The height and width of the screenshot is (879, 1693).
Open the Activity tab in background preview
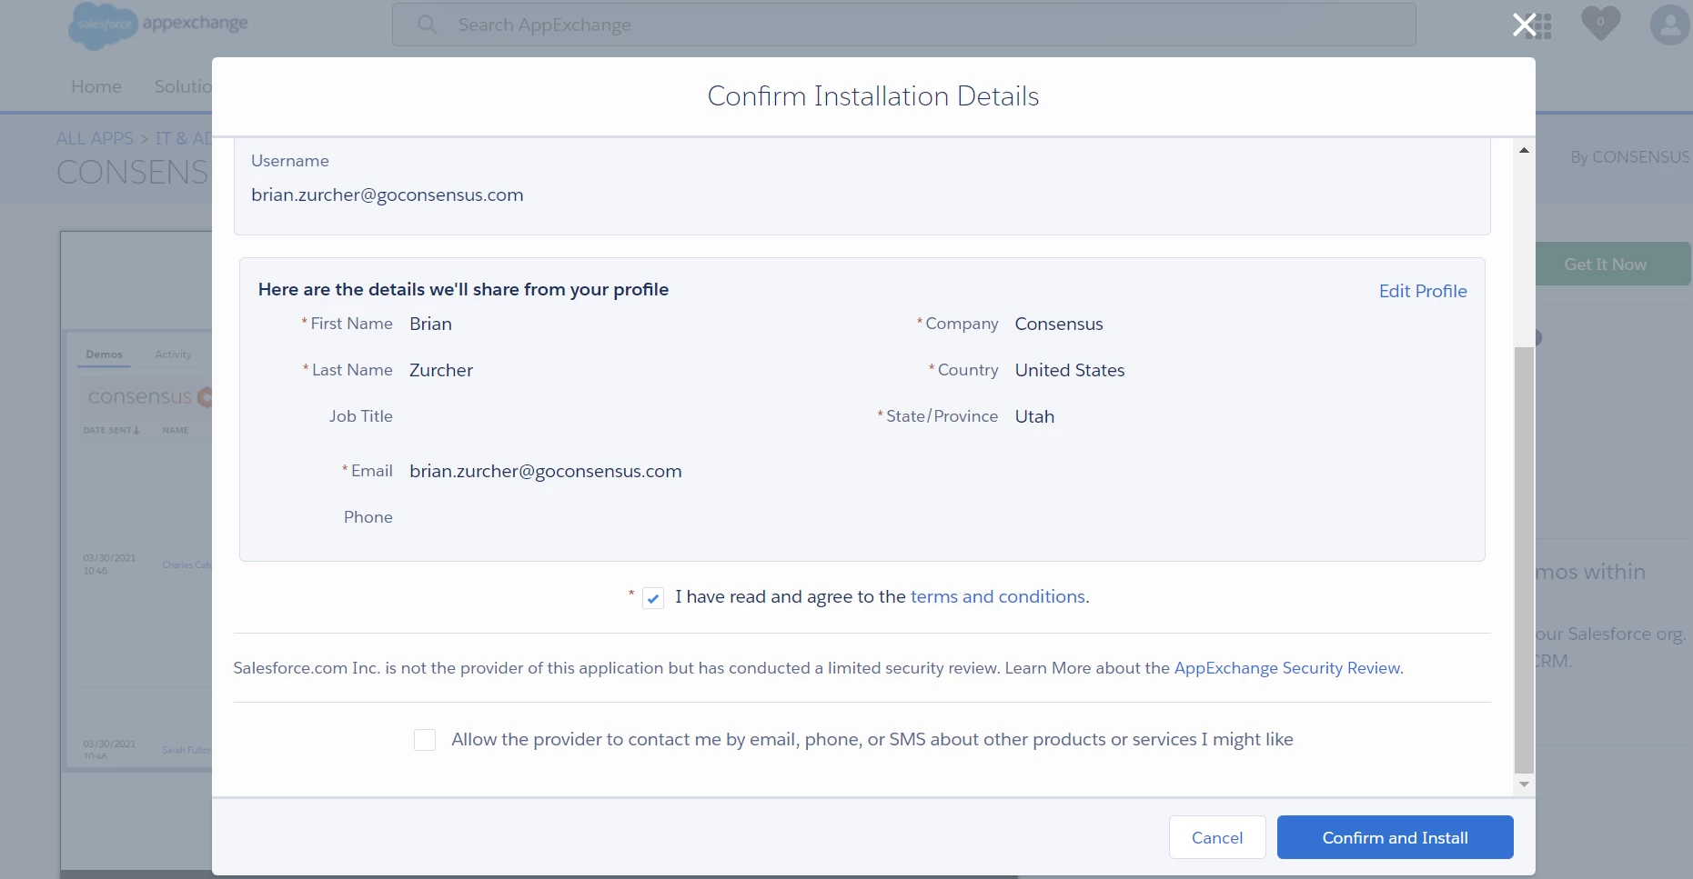174,355
